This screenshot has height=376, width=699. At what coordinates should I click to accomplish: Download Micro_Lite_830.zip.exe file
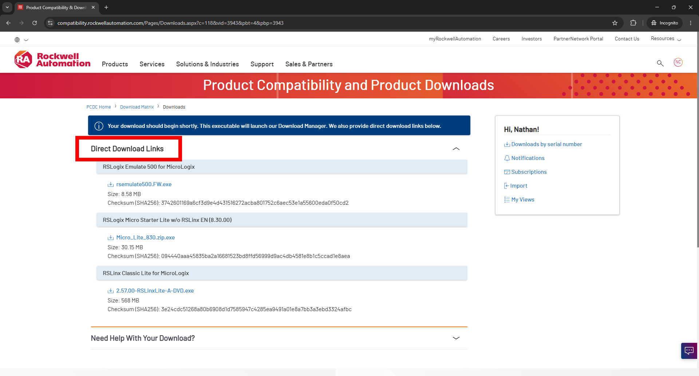coord(146,238)
